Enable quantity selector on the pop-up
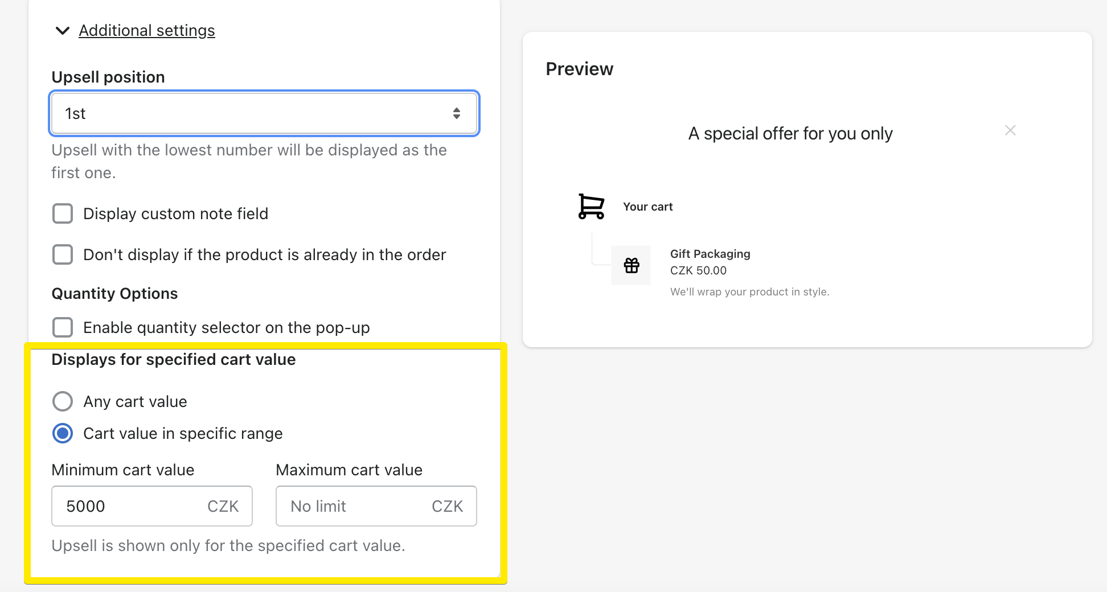 63,327
